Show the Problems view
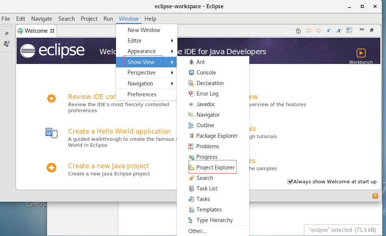386x236 pixels. [213, 146]
